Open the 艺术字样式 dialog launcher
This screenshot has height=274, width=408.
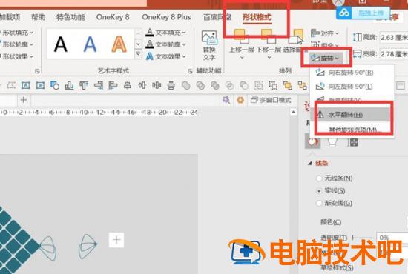click(x=190, y=70)
